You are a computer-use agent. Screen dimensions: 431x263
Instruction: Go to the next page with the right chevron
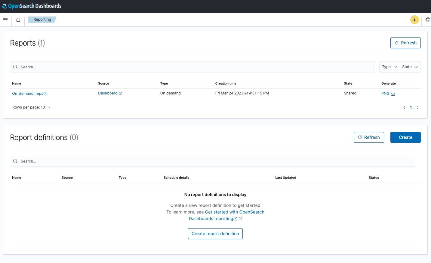417,107
